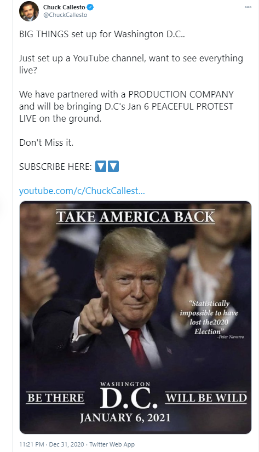Click the WILL BE WILD banner text
The image size is (259, 452).
(x=206, y=398)
